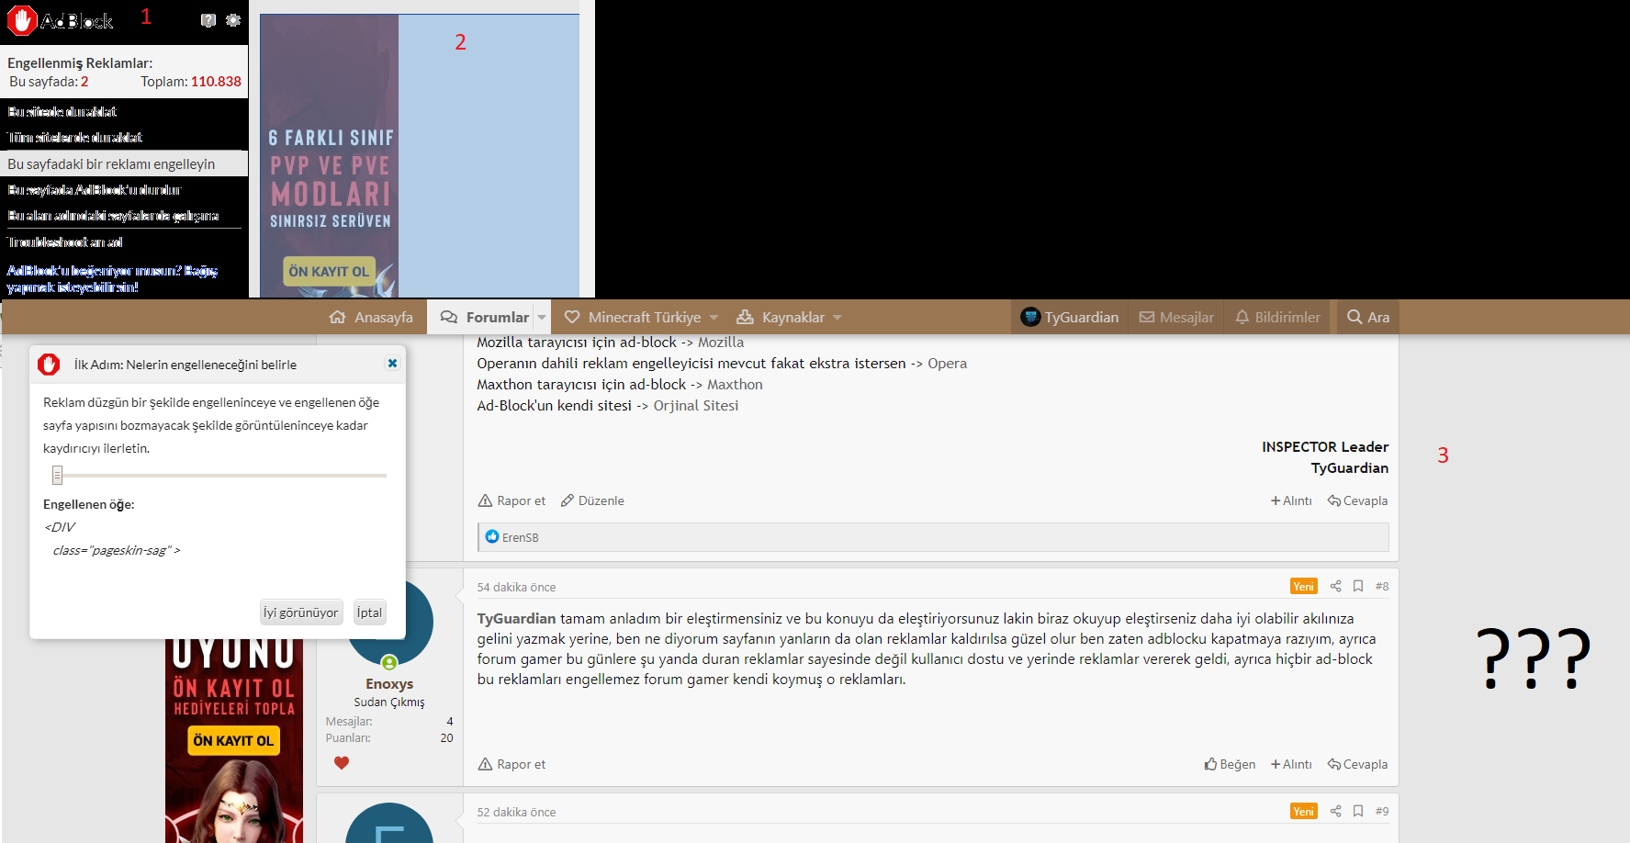Click the Enoxys avatar image
Screen dimensions: 1630x843
(389, 623)
